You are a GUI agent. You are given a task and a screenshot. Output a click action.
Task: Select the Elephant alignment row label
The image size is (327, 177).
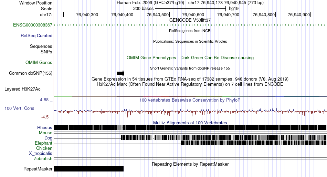tap(43, 143)
